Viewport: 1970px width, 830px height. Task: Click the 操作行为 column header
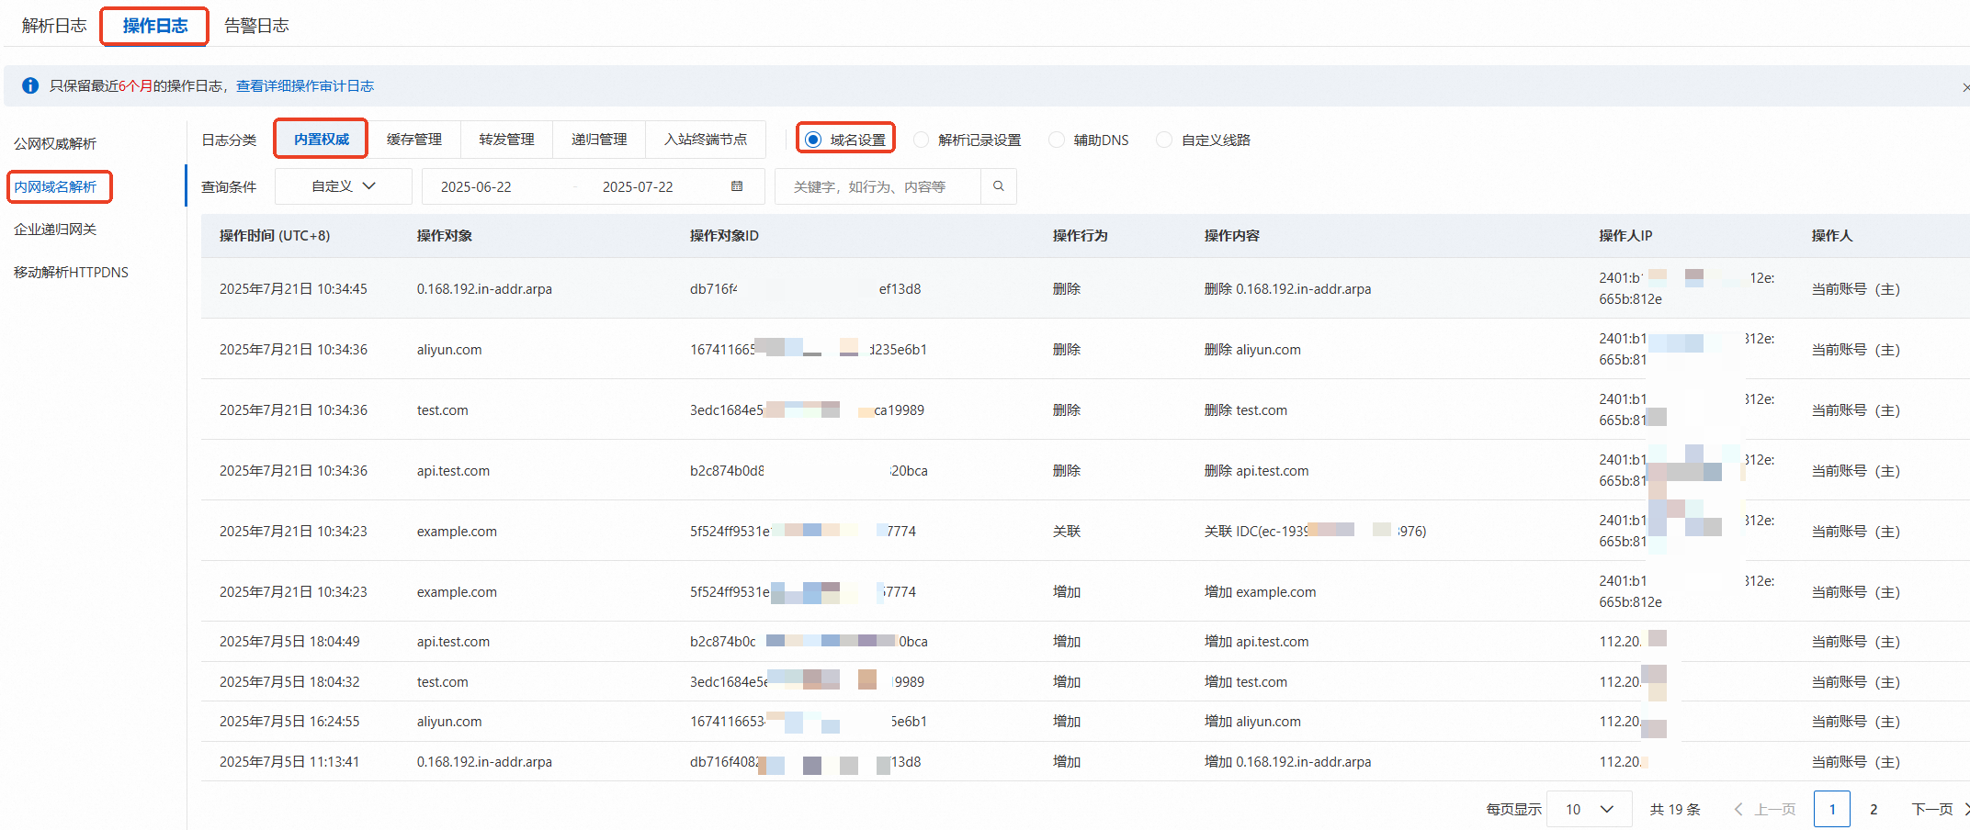tap(1080, 236)
